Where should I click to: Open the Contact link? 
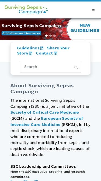[44, 53]
